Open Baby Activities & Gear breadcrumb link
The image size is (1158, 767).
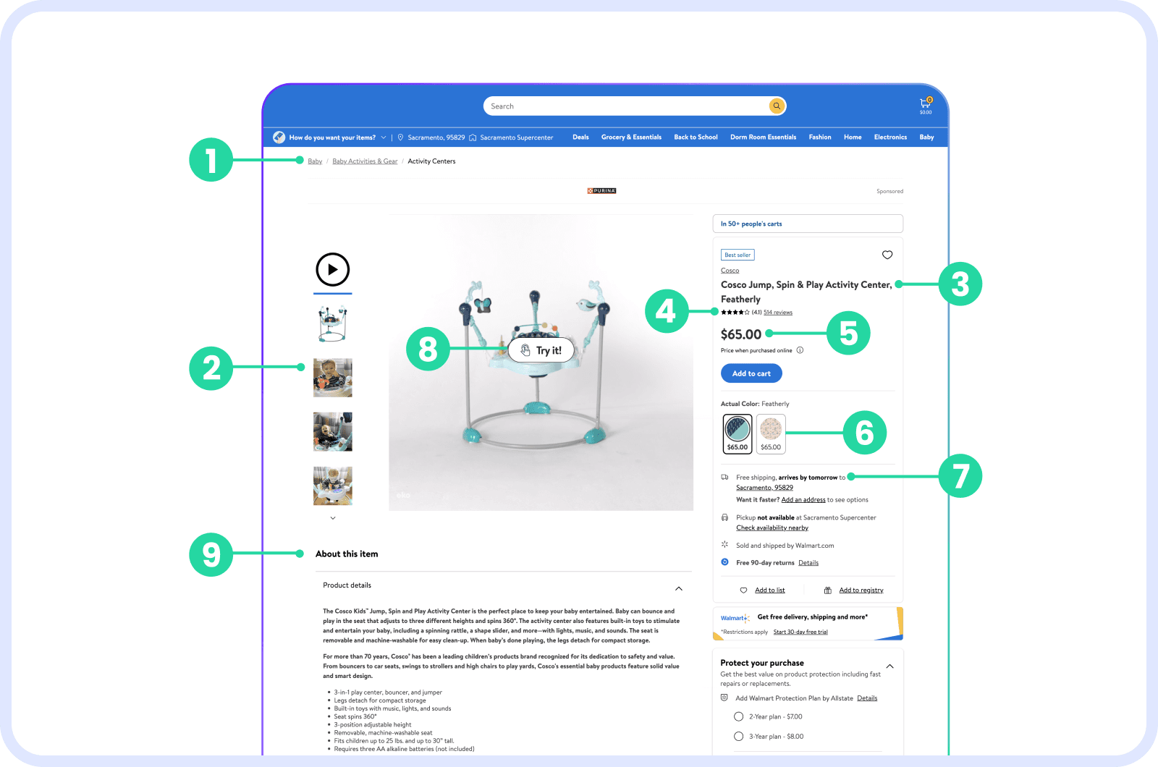tap(365, 161)
